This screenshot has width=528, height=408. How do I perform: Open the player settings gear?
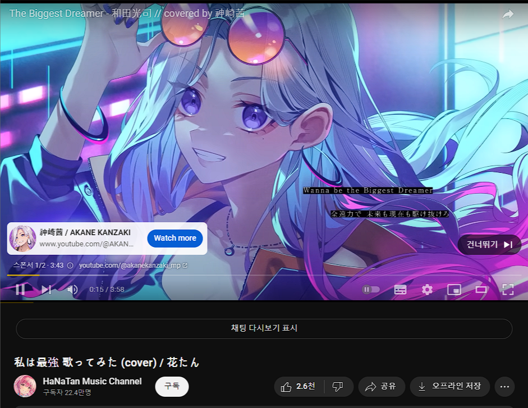[x=427, y=290]
